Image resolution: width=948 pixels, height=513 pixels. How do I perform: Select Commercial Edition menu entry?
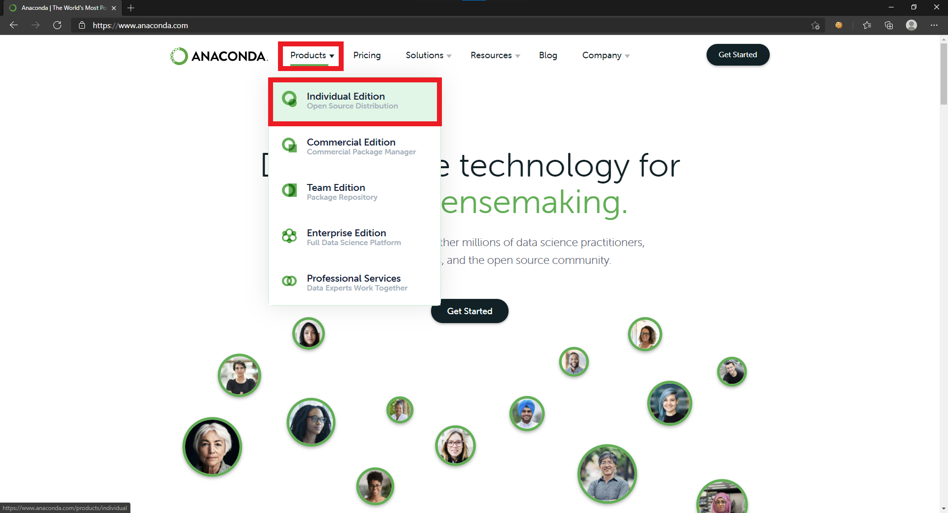(x=355, y=147)
